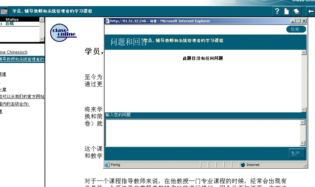
Task: Click scroll up arrow of question input box
Action: tap(303, 123)
